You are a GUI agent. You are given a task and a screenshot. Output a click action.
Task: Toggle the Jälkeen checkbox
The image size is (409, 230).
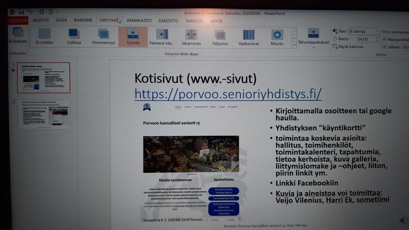pyautogui.click(x=384, y=47)
